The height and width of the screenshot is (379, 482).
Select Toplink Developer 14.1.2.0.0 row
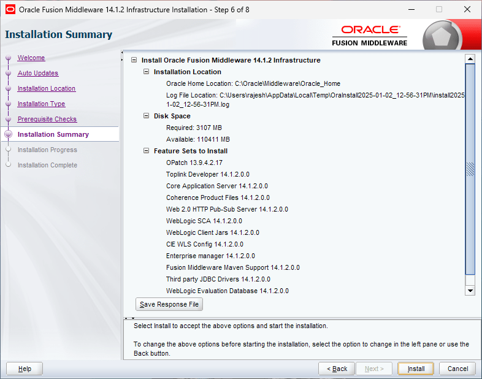coord(208,174)
